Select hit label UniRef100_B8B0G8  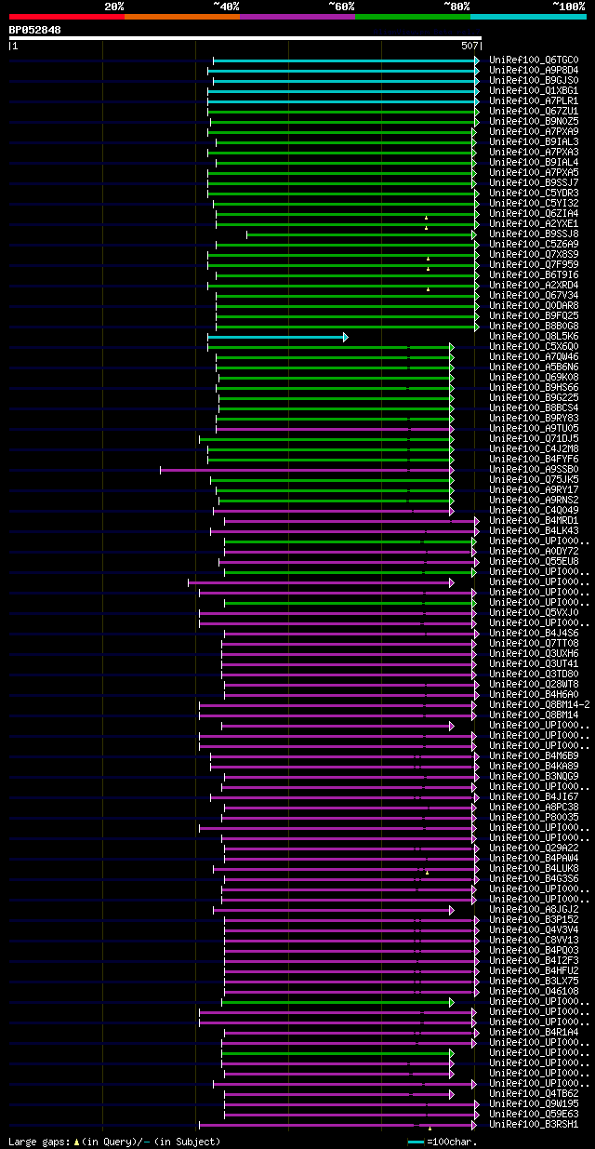[x=534, y=326]
